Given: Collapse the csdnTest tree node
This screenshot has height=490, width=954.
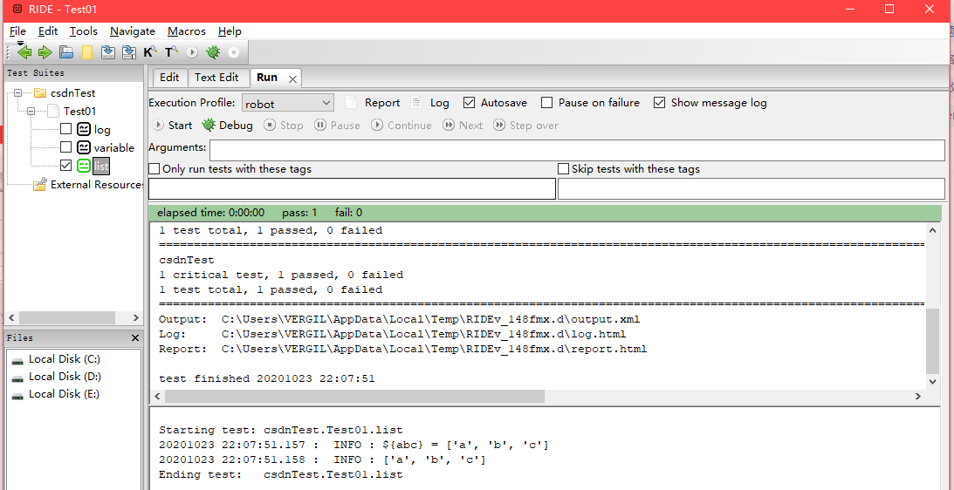Looking at the screenshot, I should tap(17, 93).
